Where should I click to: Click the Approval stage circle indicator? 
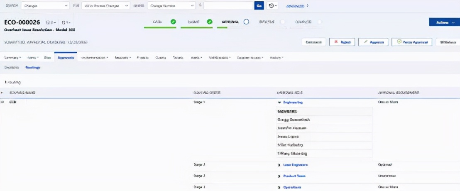coord(246,22)
